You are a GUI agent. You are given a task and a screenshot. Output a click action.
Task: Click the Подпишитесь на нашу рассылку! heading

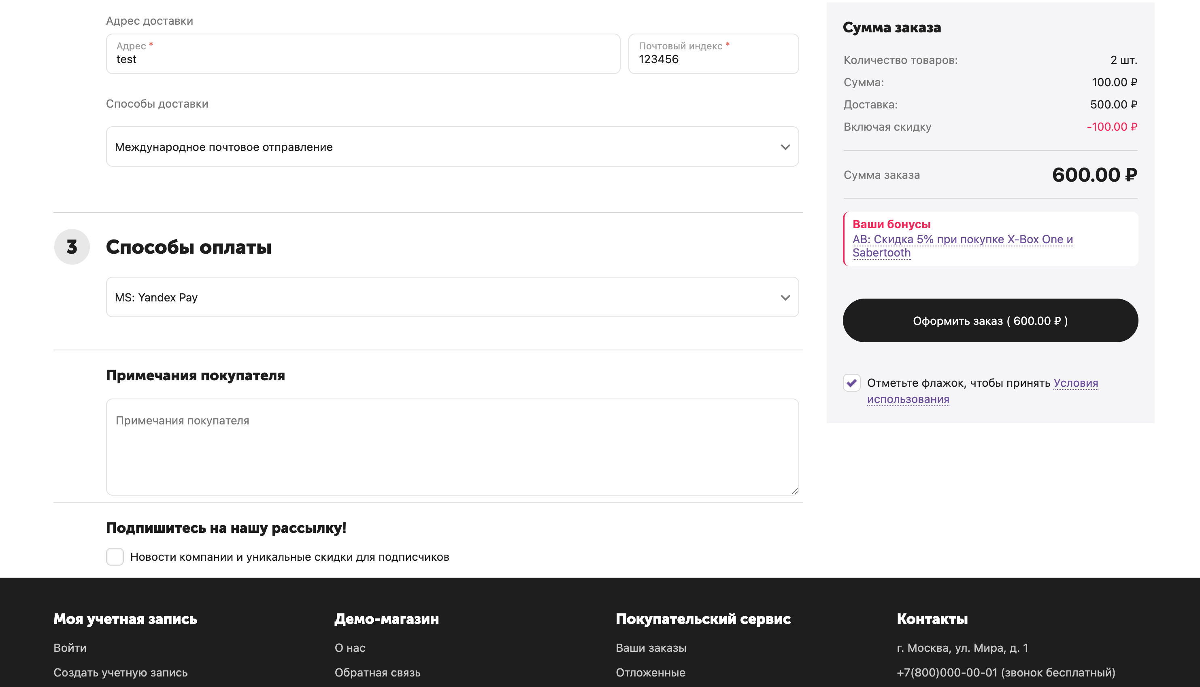tap(226, 528)
